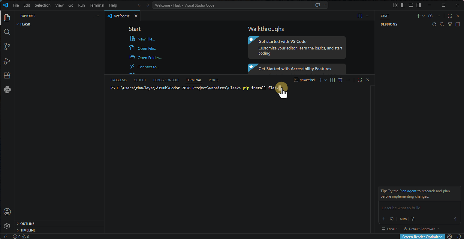Go forward with the title bar arrow
This screenshot has width=464, height=239.
[x=147, y=5]
